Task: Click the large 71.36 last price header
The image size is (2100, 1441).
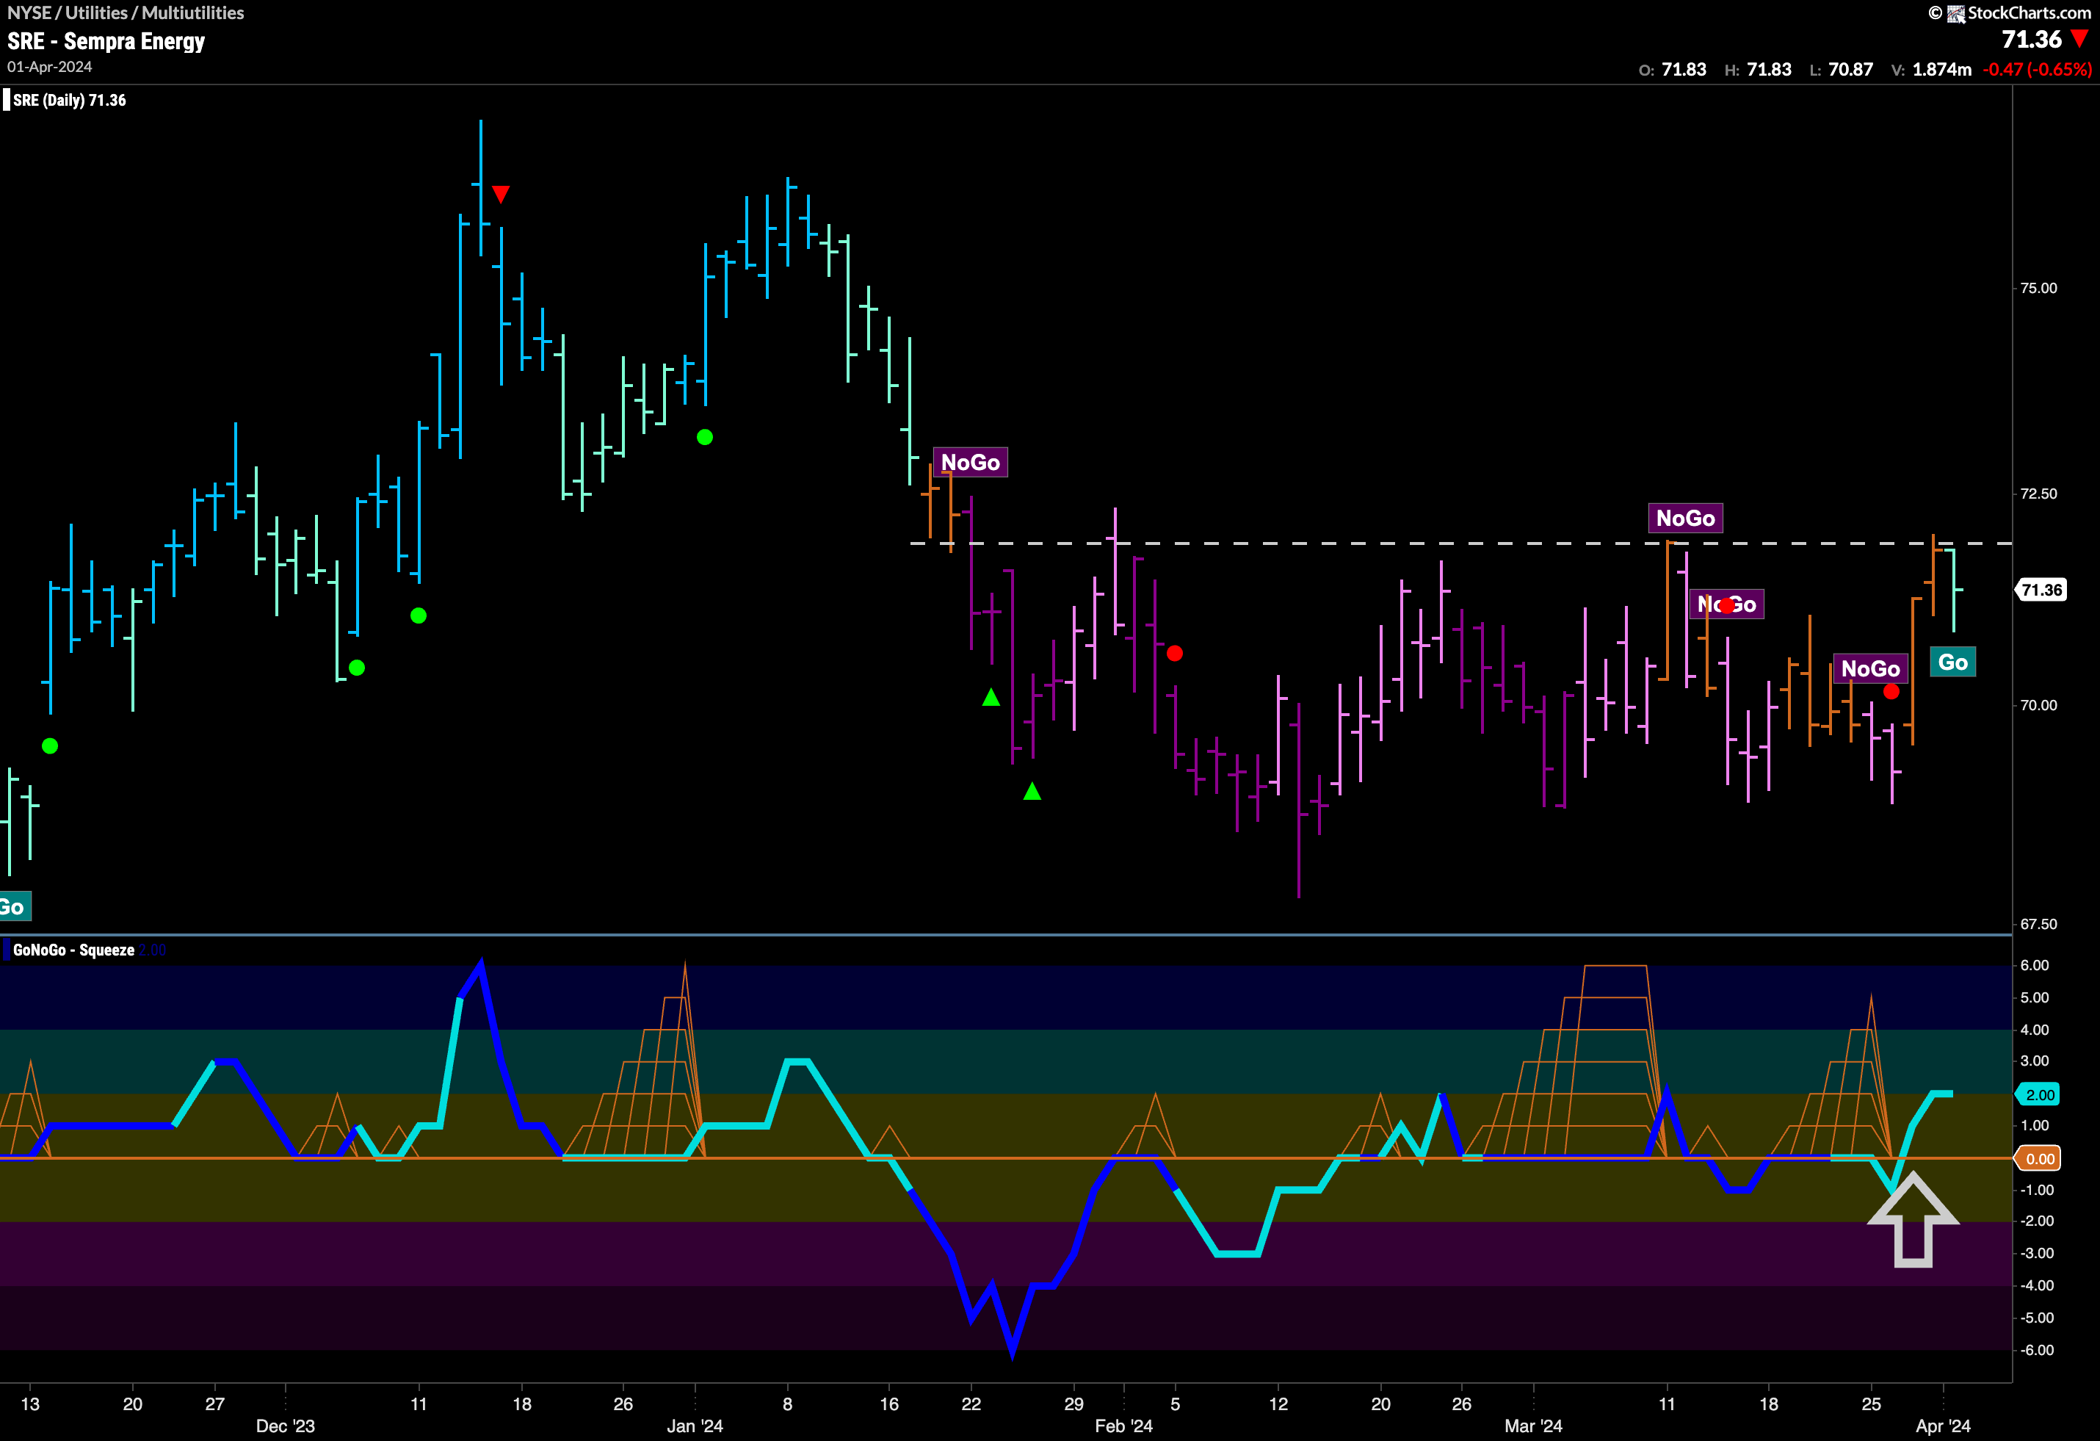Action: pos(2031,39)
